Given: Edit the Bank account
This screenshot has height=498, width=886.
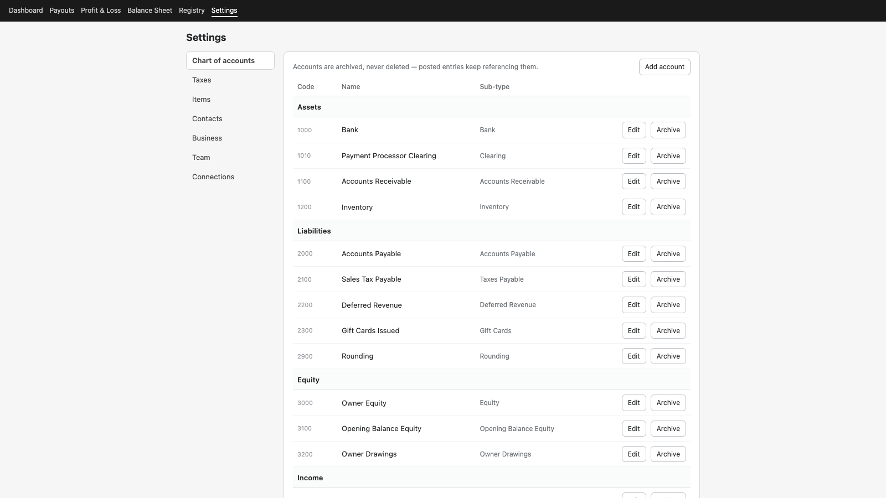Looking at the screenshot, I should tap(634, 130).
